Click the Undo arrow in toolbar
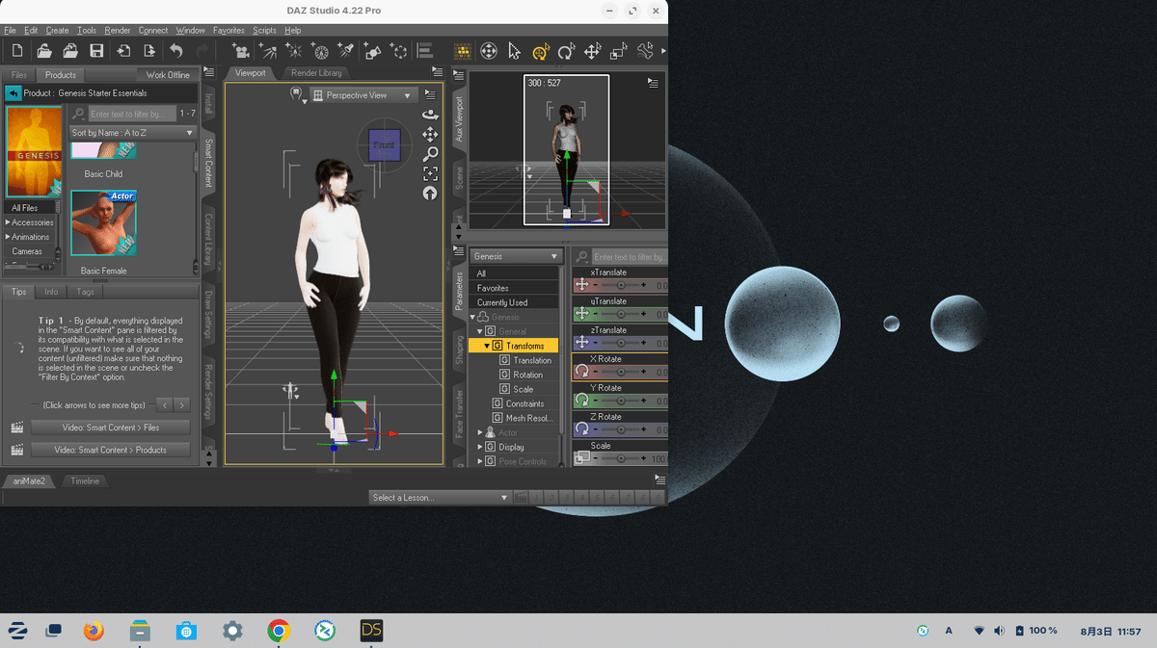 (x=175, y=51)
